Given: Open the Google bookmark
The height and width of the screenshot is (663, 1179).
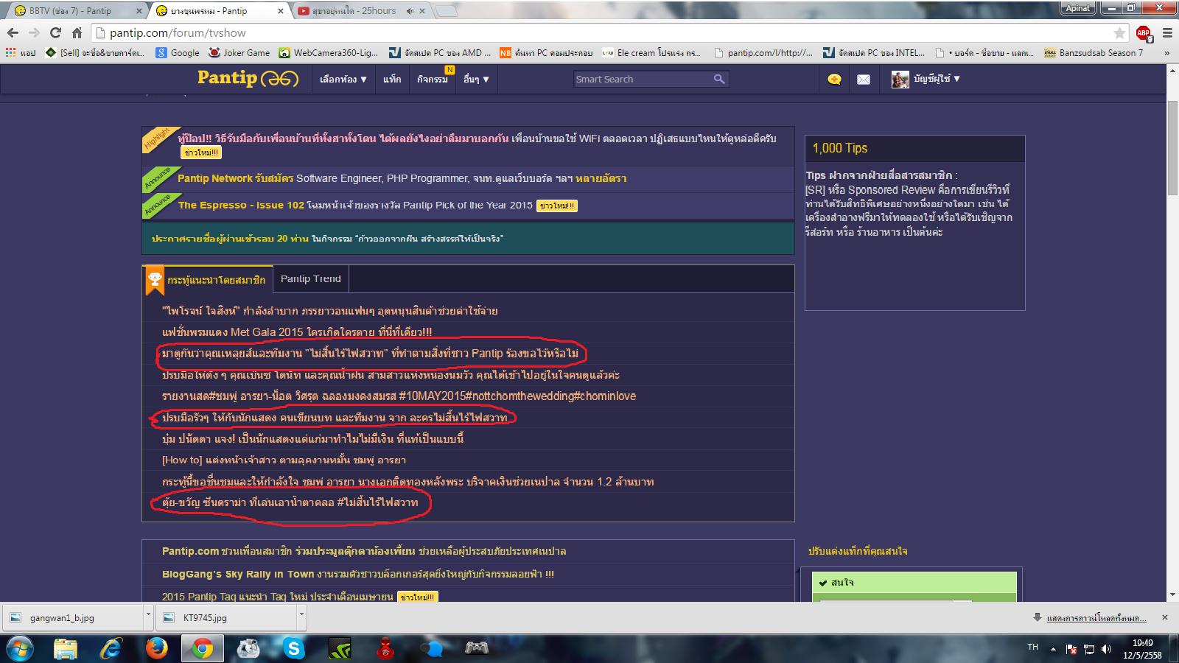Looking at the screenshot, I should point(178,52).
